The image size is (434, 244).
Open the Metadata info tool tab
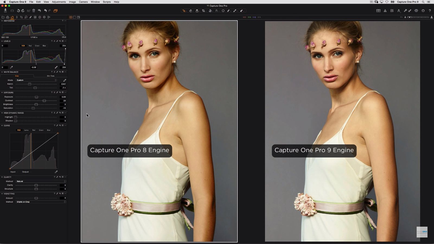coord(40,17)
